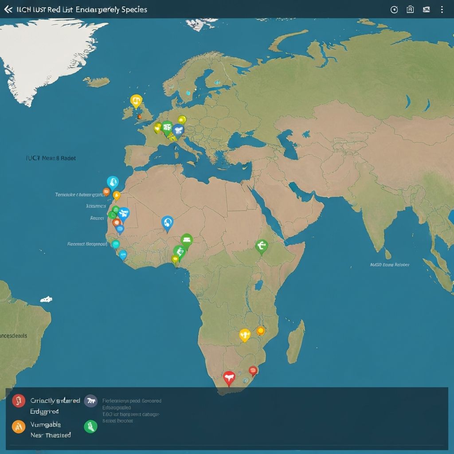Select the large red marker in South Africa
Image resolution: width=454 pixels, height=454 pixels.
229,378
